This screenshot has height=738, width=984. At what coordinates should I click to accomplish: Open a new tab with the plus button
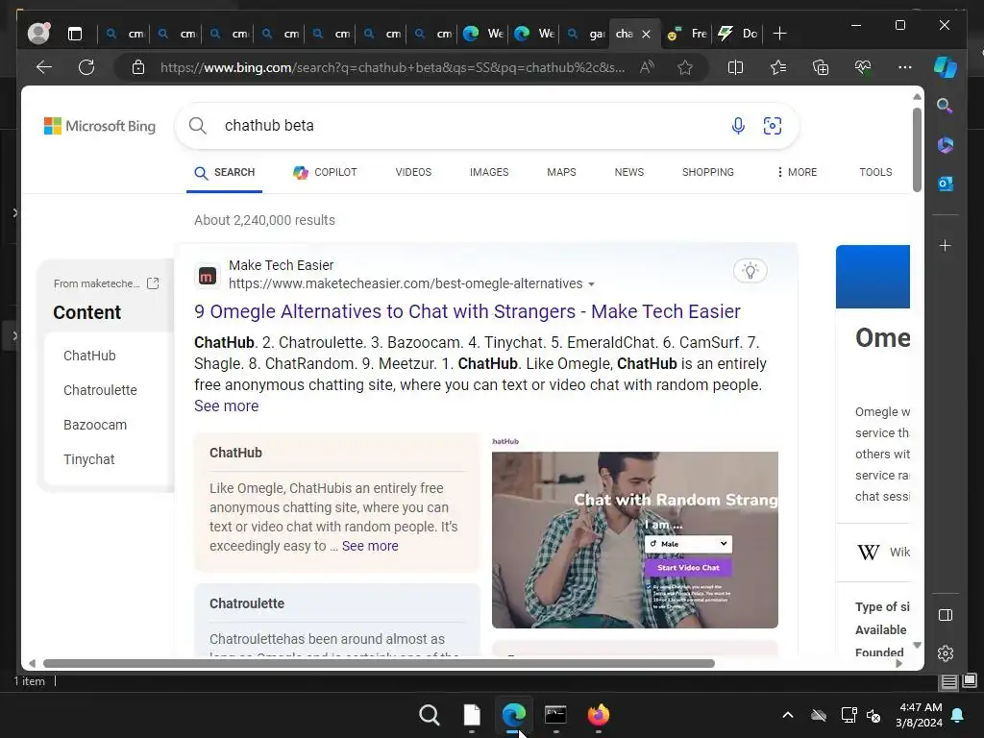point(779,34)
